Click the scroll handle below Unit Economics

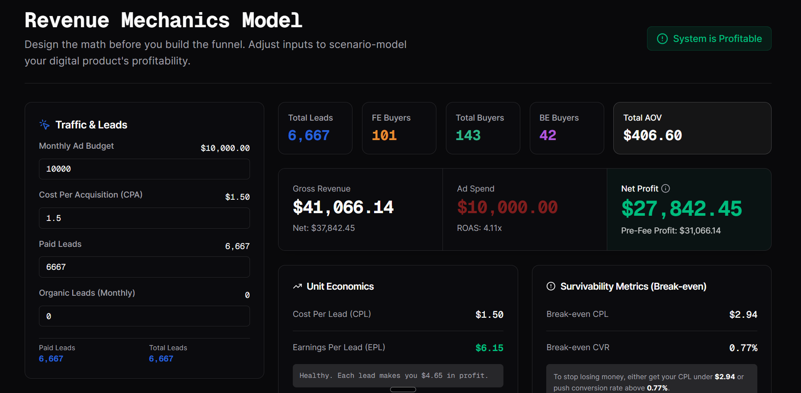click(x=403, y=390)
